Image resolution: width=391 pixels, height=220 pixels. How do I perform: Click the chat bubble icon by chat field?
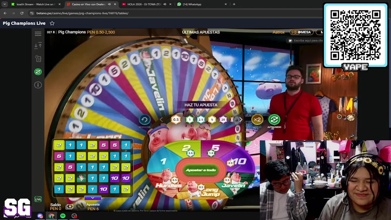coord(290,41)
